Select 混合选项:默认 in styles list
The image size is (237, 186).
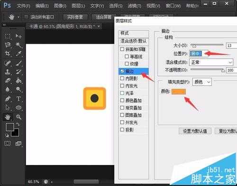point(134,41)
